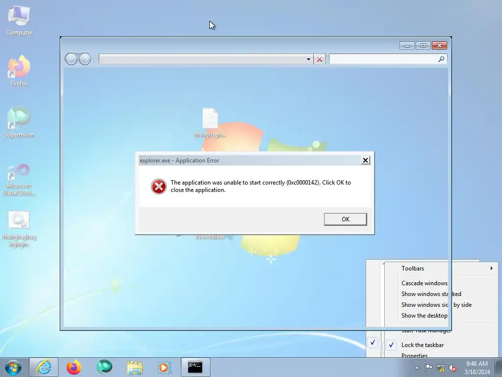Click the Forward button in the explorer window
The height and width of the screenshot is (377, 502).
pos(85,59)
